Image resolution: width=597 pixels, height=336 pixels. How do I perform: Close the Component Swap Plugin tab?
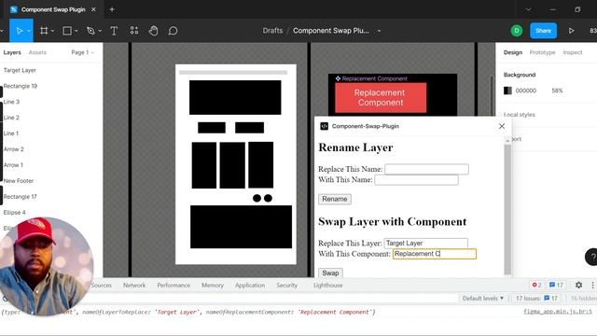coord(93,9)
